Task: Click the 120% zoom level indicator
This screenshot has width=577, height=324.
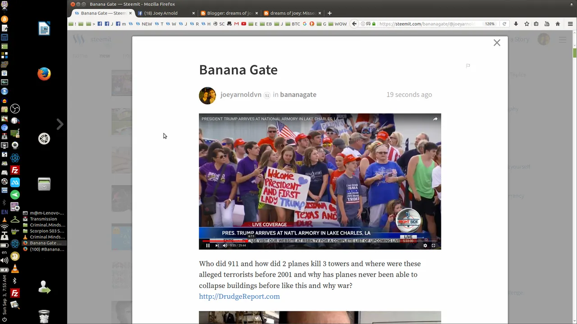Action: coord(490,24)
